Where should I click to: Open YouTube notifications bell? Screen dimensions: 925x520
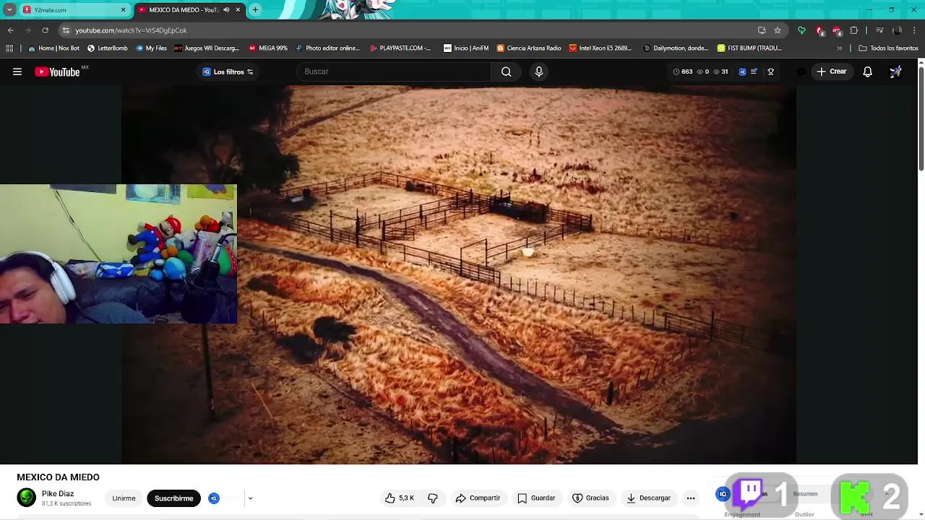click(x=867, y=71)
